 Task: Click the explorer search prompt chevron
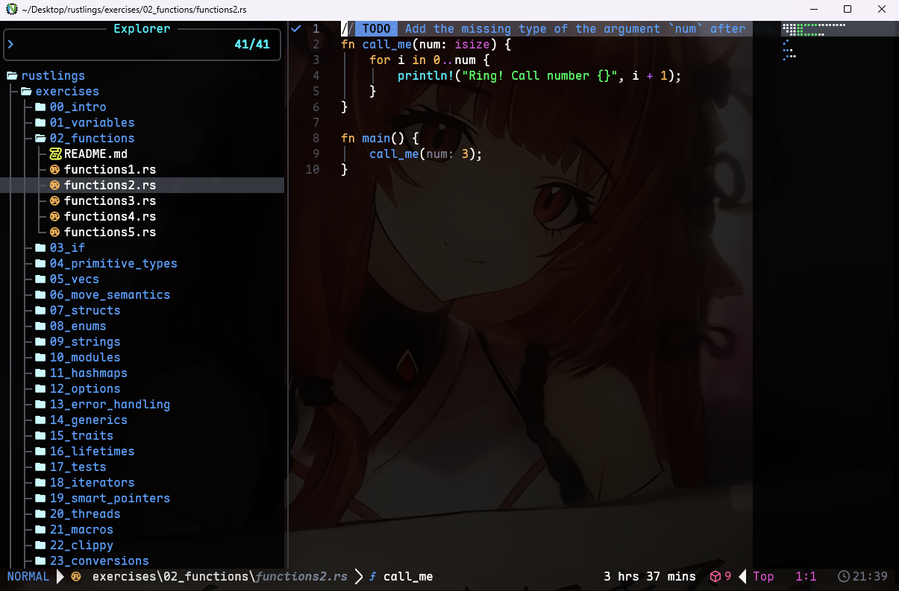tap(10, 45)
